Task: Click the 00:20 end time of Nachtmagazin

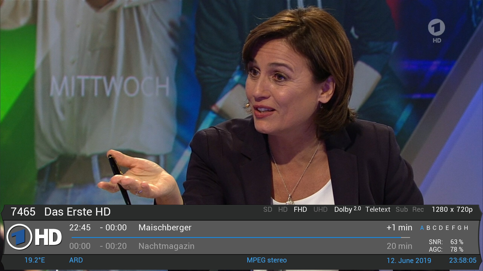Action: point(116,246)
